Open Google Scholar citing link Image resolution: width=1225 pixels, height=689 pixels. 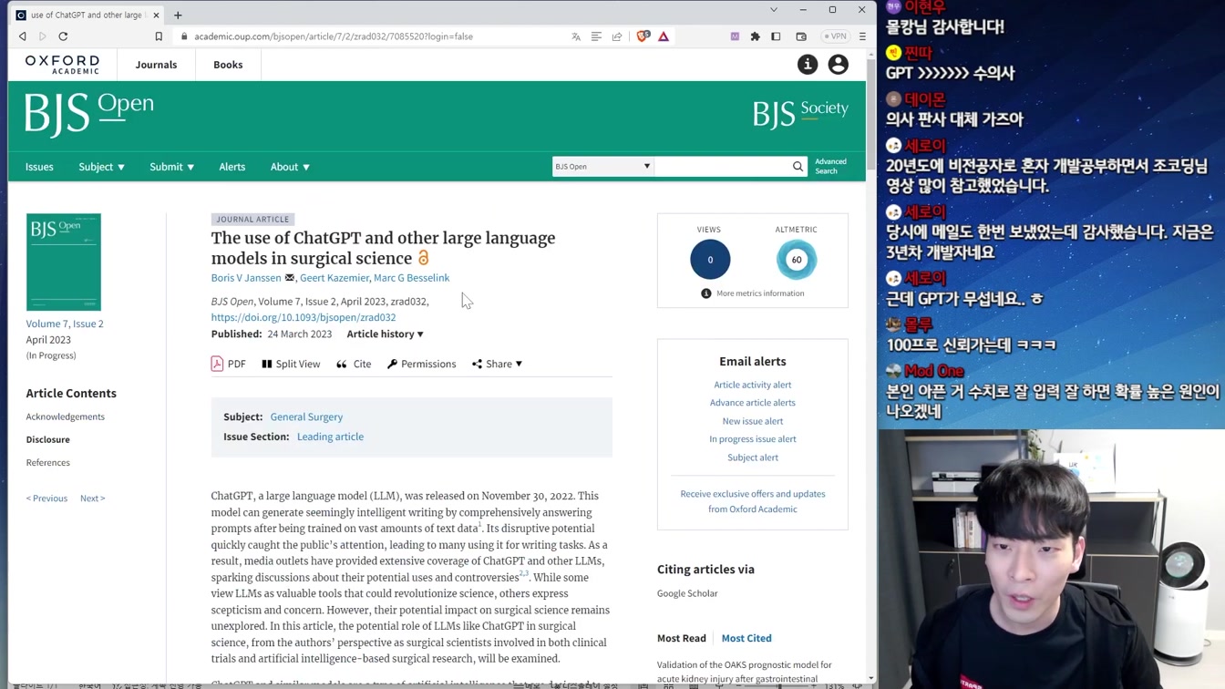click(x=687, y=593)
